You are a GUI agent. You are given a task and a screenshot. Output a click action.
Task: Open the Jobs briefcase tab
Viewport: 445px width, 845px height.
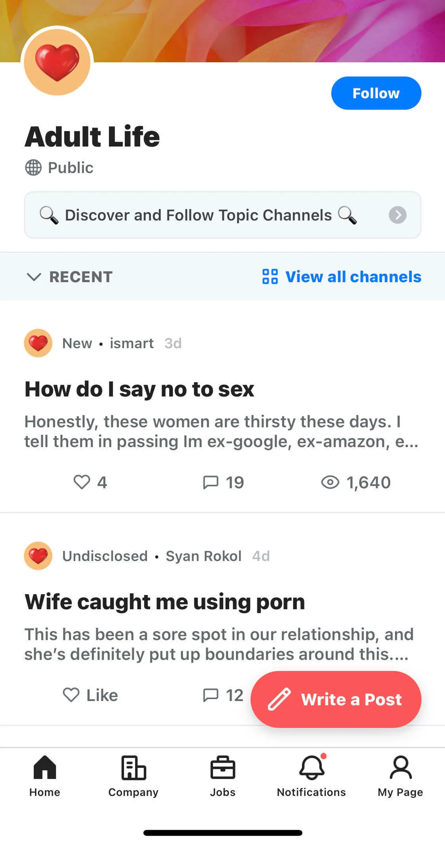click(222, 776)
